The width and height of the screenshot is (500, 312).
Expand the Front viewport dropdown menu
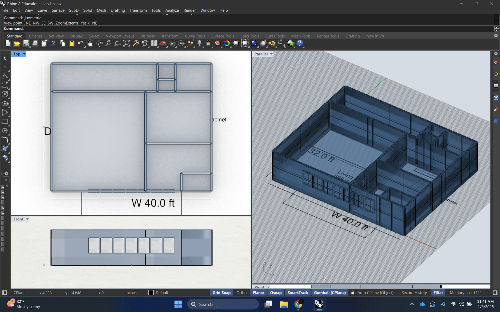[27, 219]
